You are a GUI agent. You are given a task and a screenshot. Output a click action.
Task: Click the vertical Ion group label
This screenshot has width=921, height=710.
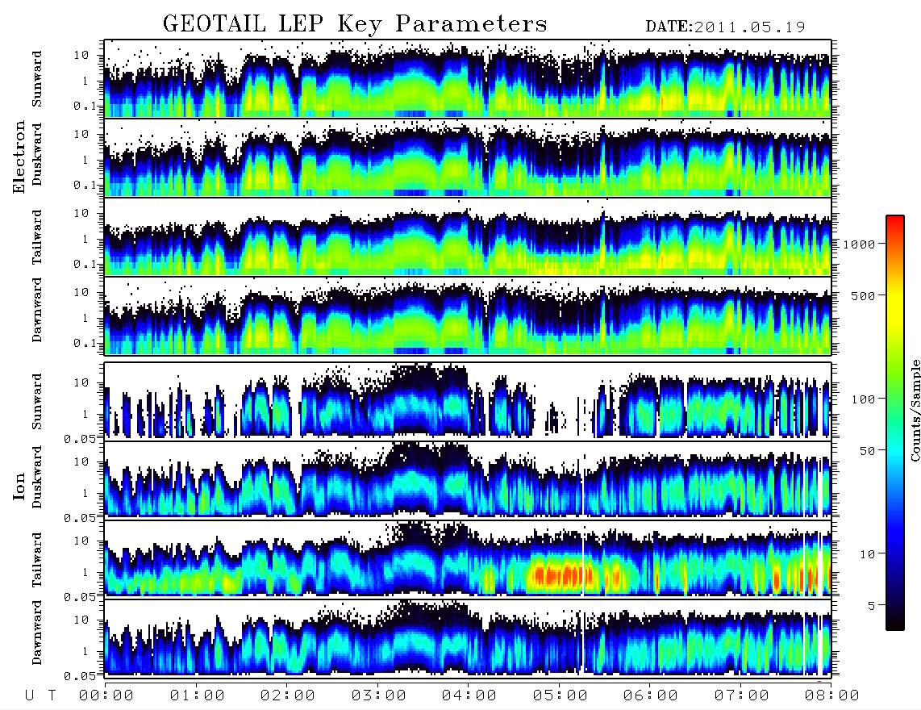pos(19,487)
